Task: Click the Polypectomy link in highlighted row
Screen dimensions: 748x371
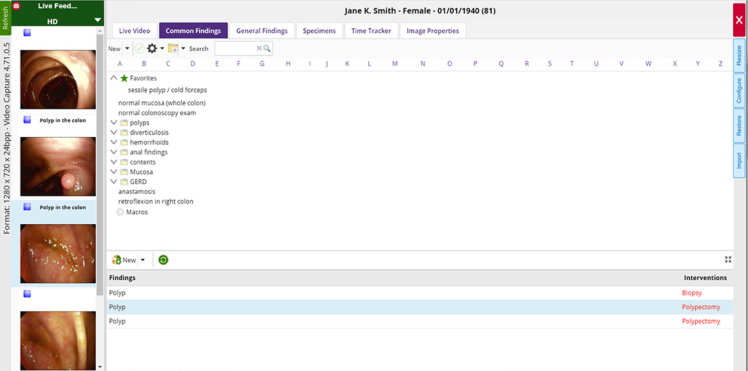Action: (701, 307)
